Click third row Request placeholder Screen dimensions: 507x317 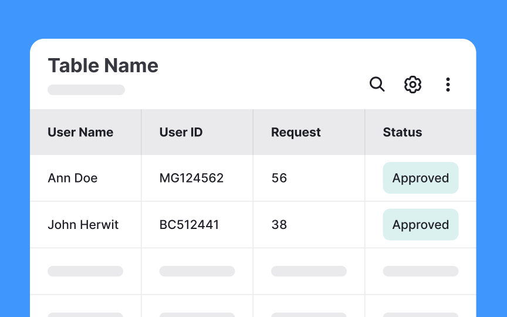click(309, 271)
